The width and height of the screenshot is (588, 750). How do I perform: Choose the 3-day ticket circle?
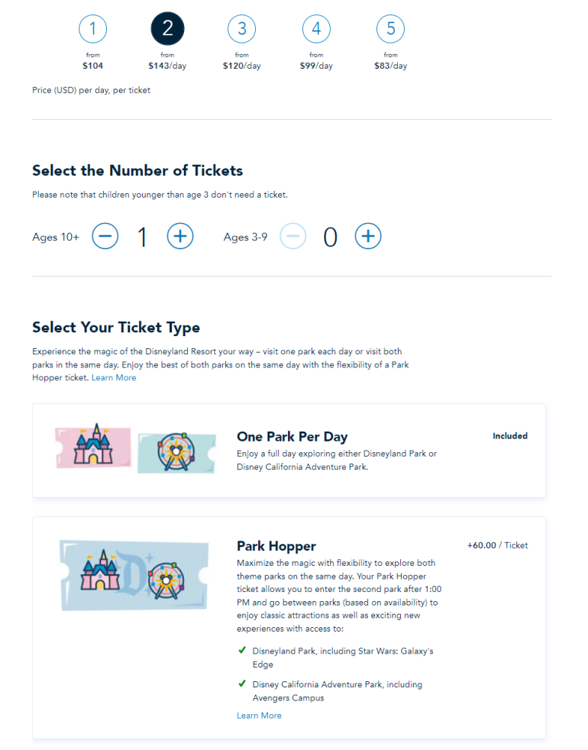point(241,29)
